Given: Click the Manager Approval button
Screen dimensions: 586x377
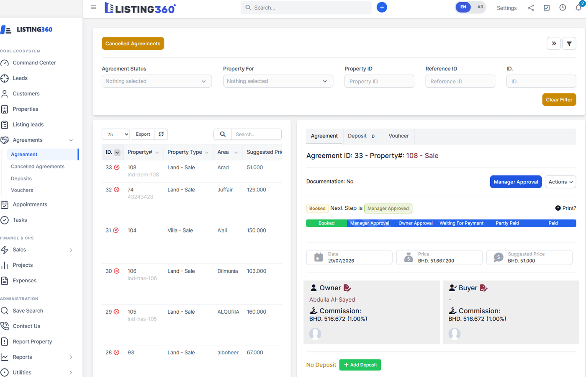Looking at the screenshot, I should (x=516, y=182).
